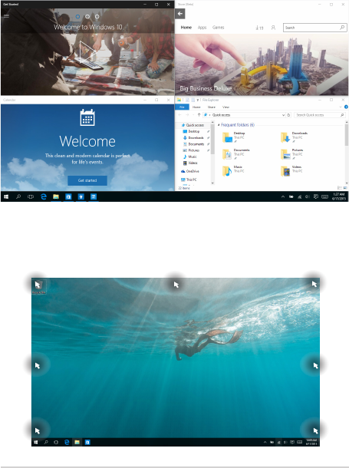The width and height of the screenshot is (349, 468).
Task: Show hidden icons chevron in upper taskbar
Action: tap(282, 196)
